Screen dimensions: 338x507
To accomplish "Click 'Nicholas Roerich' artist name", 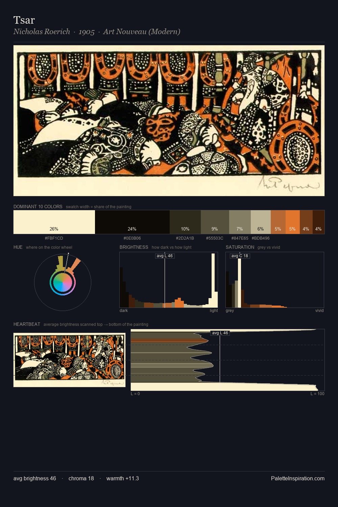I will (x=42, y=31).
